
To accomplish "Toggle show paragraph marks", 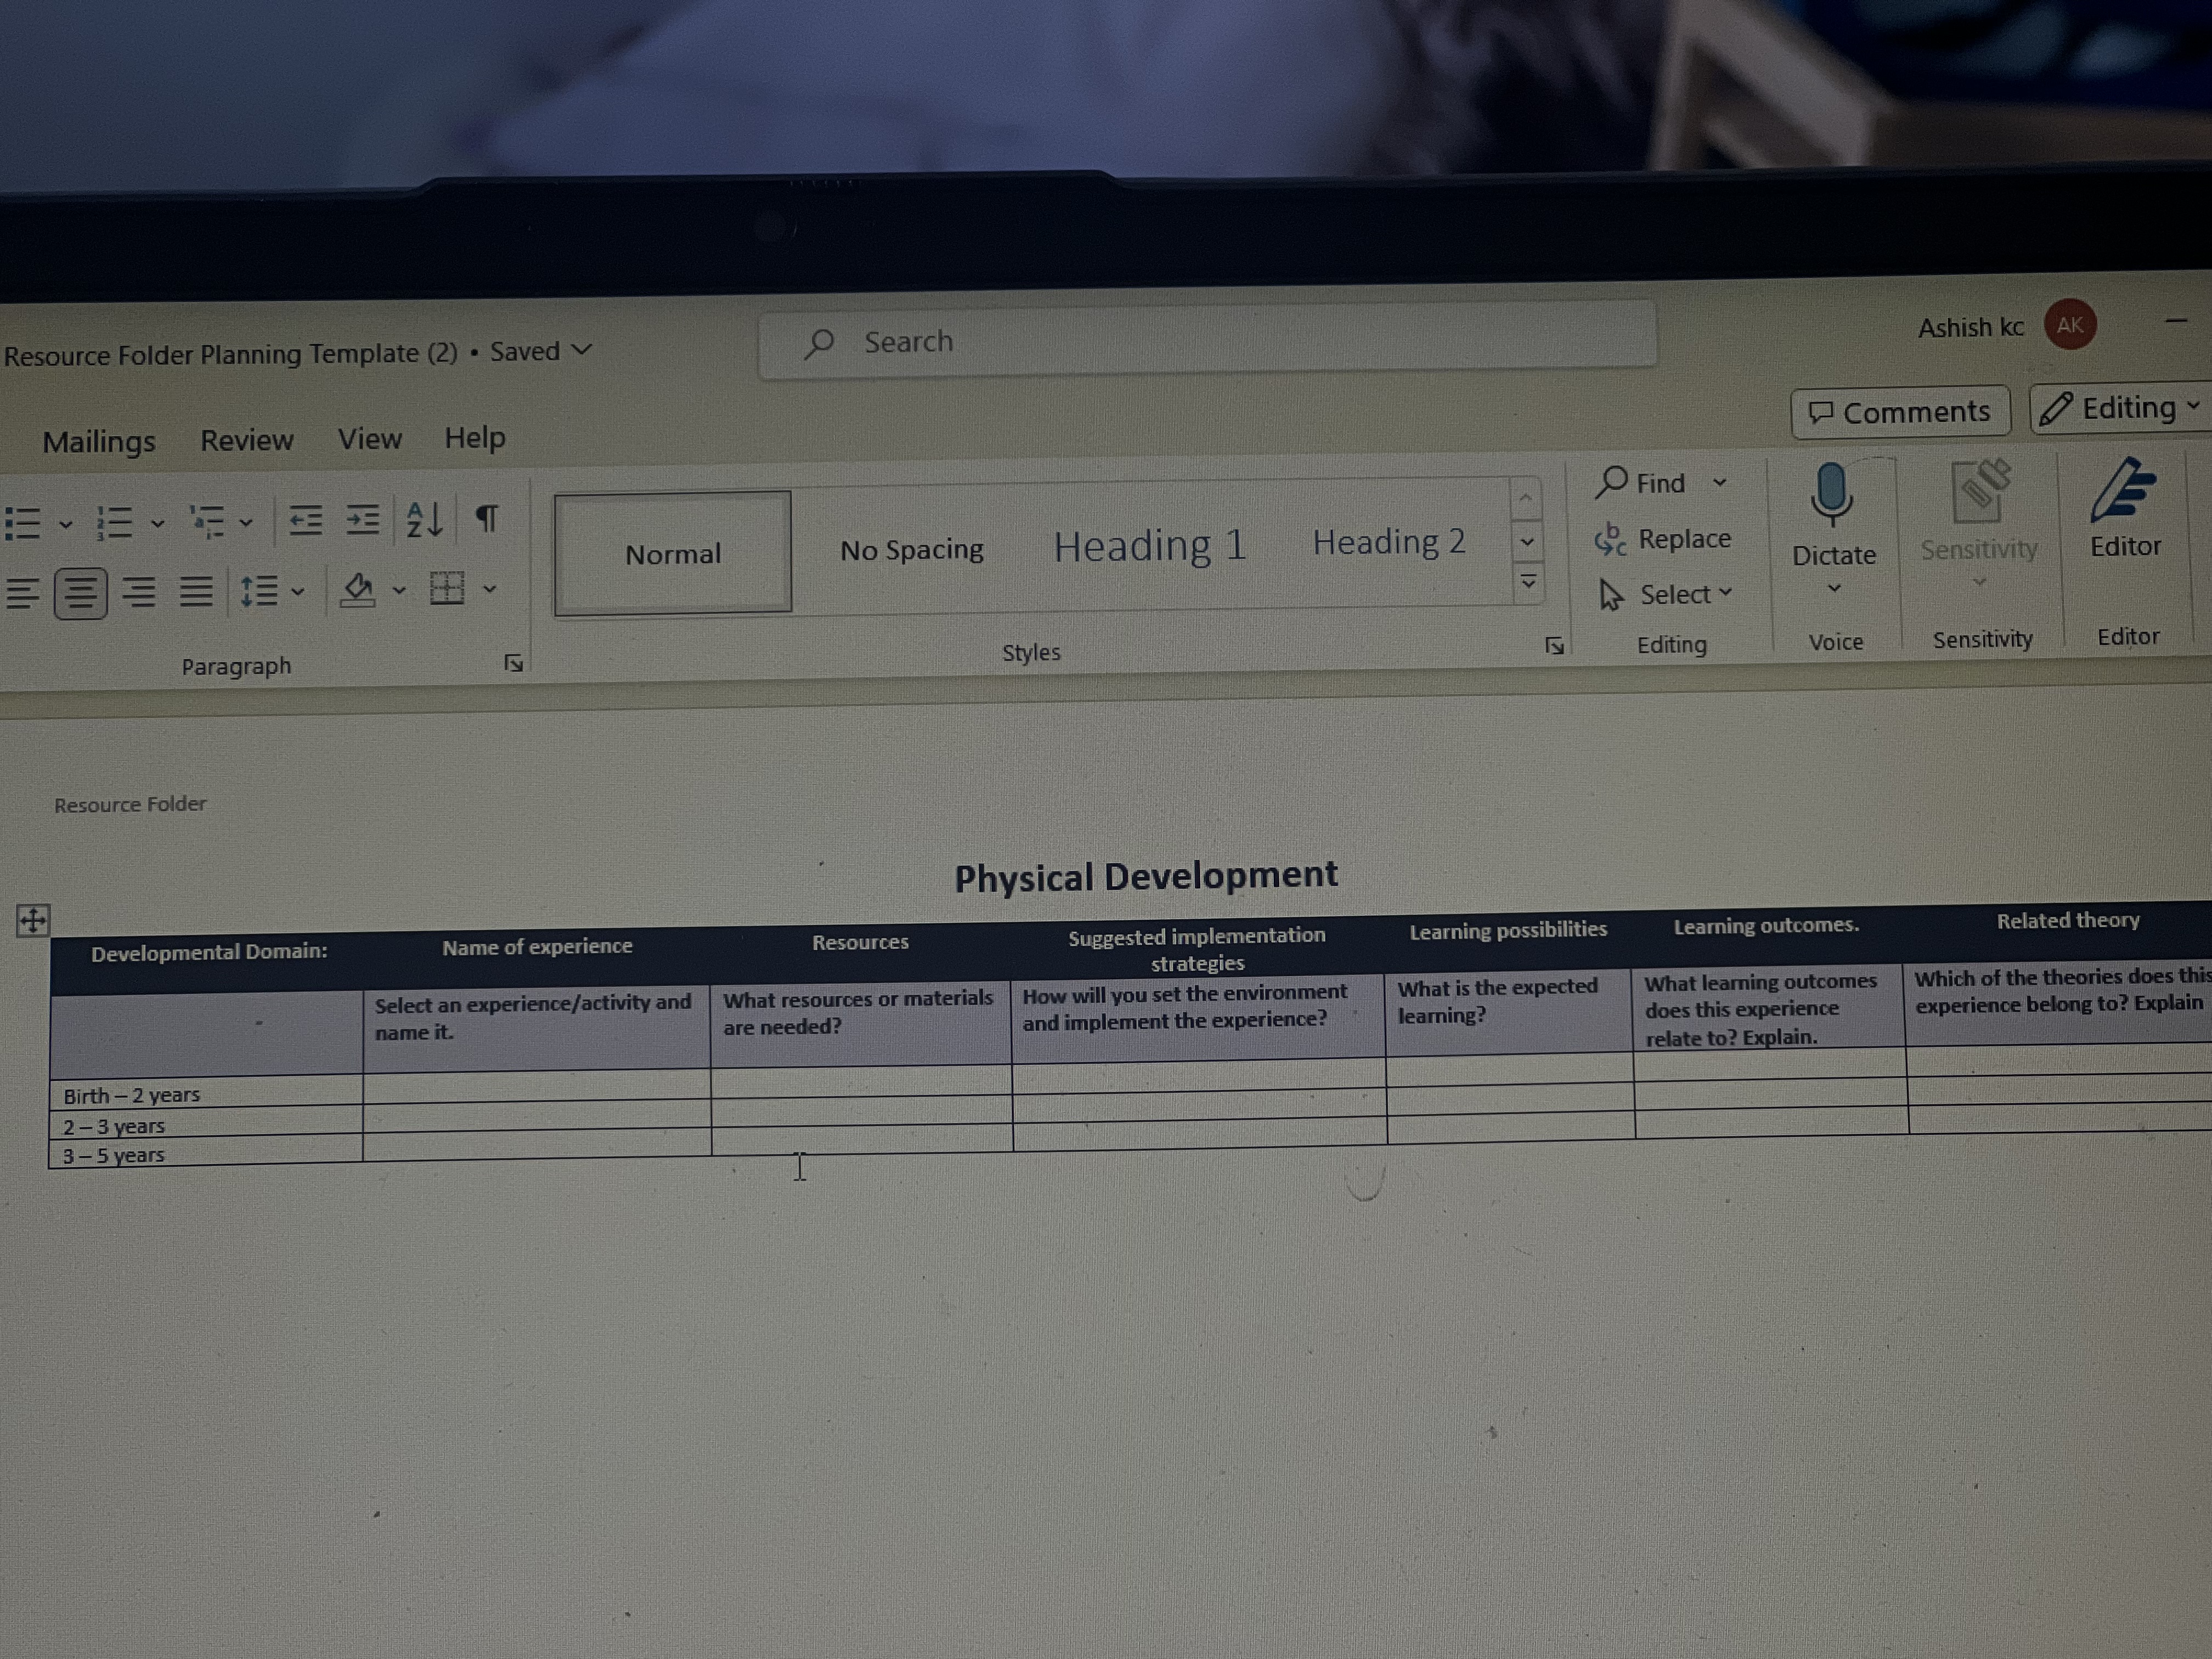I will pos(486,518).
